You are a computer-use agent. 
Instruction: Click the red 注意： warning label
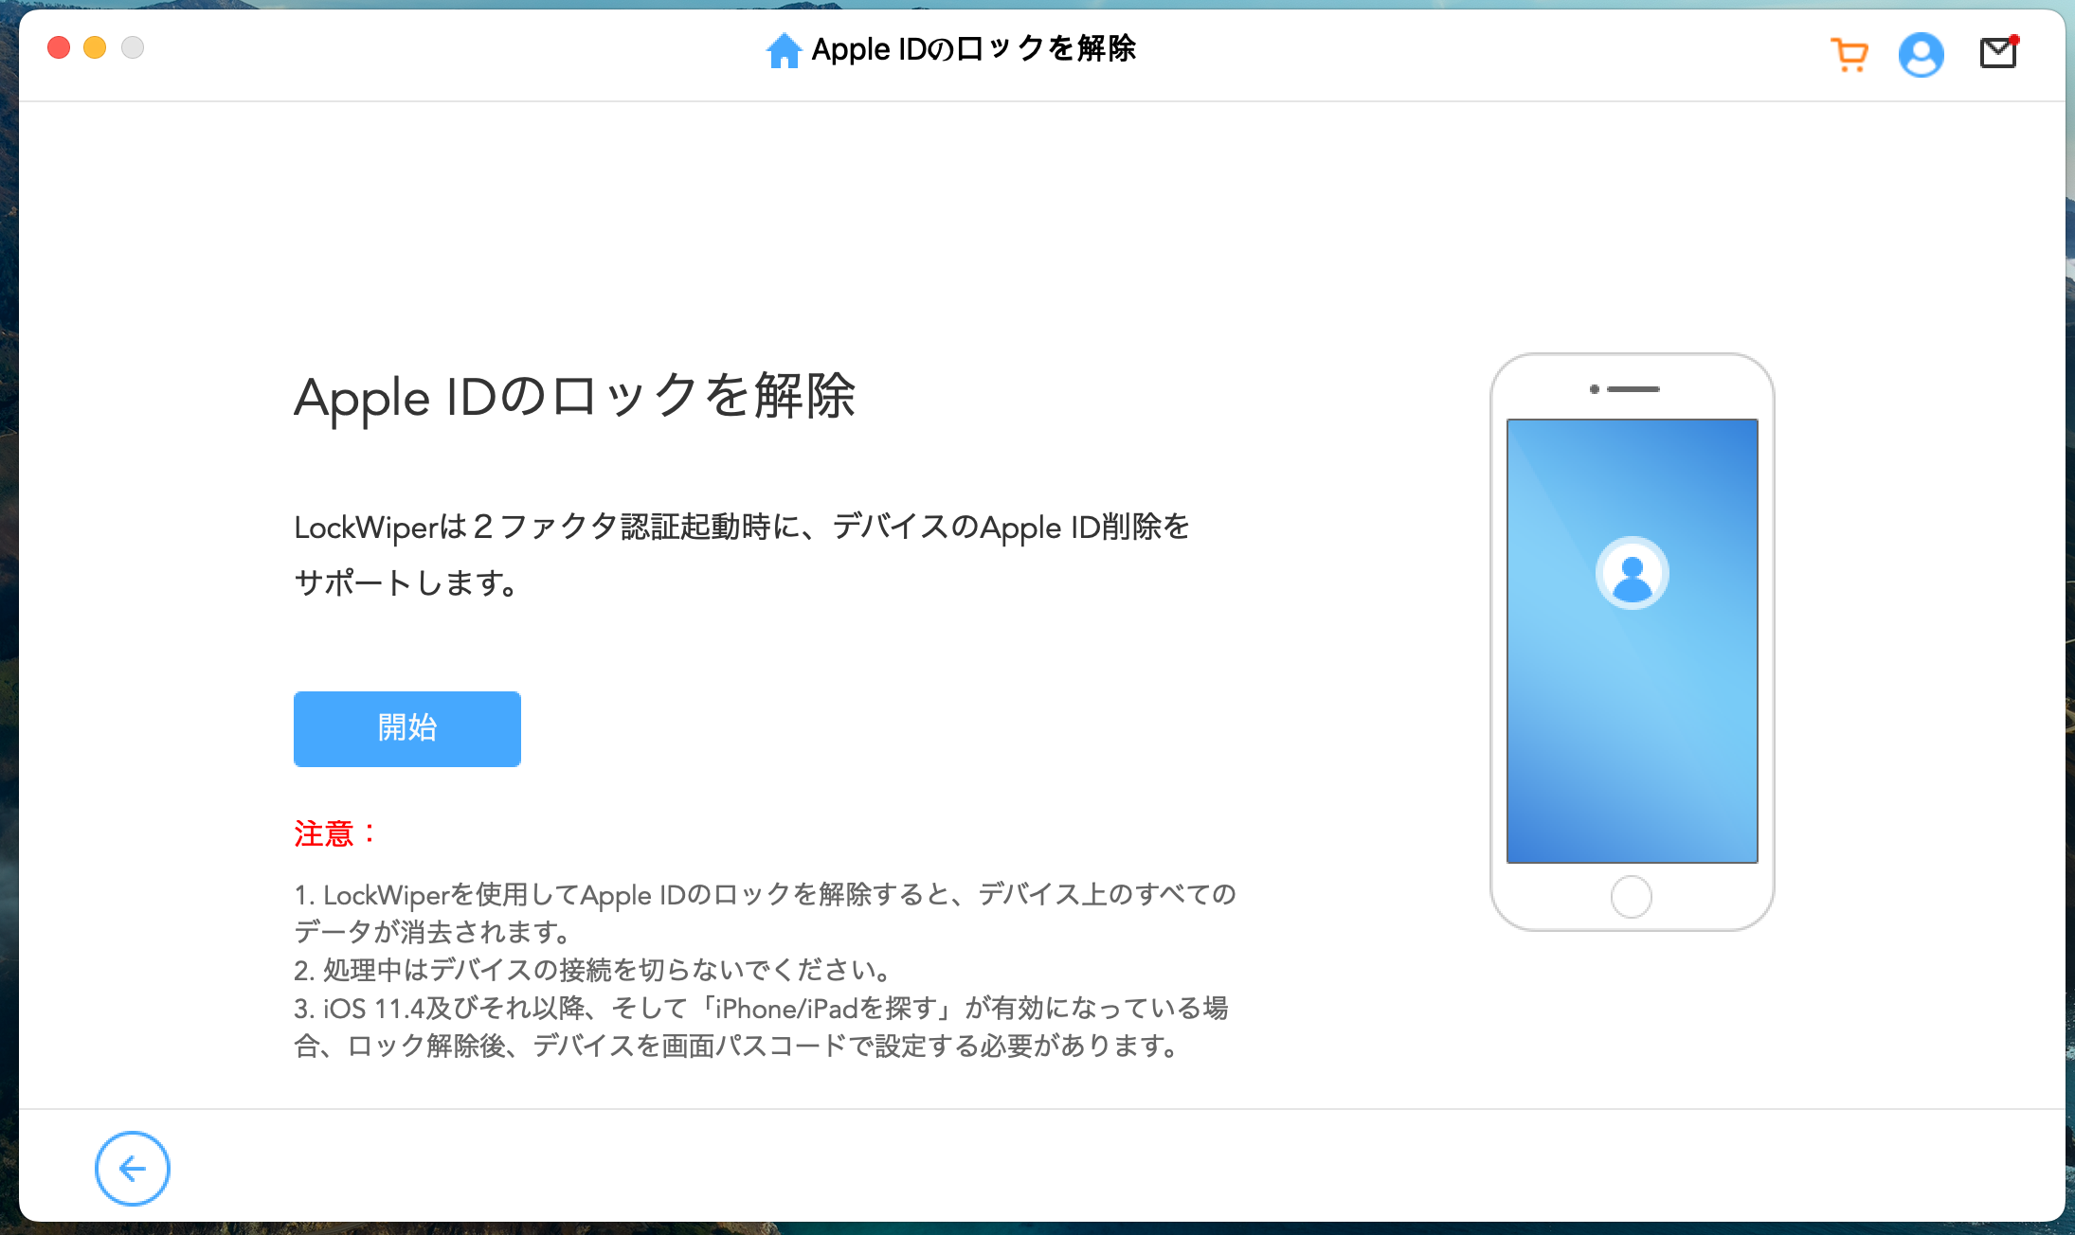pyautogui.click(x=336, y=833)
